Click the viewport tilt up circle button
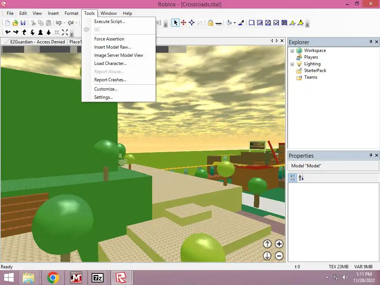Image resolution: width=380 pixels, height=285 pixels. [x=267, y=244]
